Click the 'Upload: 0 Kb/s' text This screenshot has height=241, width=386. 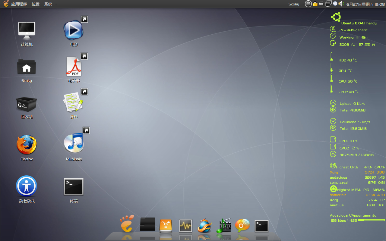point(353,104)
